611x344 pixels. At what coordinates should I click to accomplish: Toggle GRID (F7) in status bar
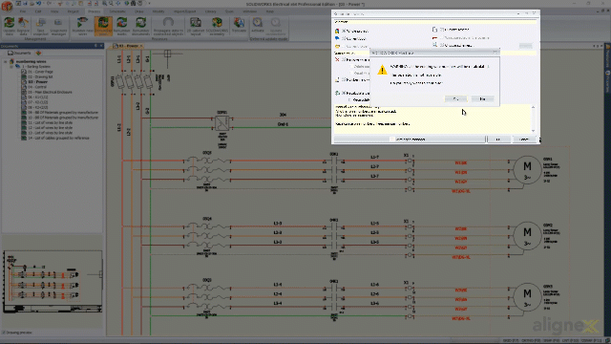[x=510, y=341]
